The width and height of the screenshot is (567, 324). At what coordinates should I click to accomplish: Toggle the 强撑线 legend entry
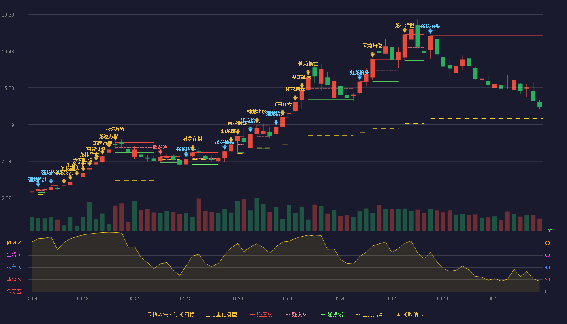[332, 315]
